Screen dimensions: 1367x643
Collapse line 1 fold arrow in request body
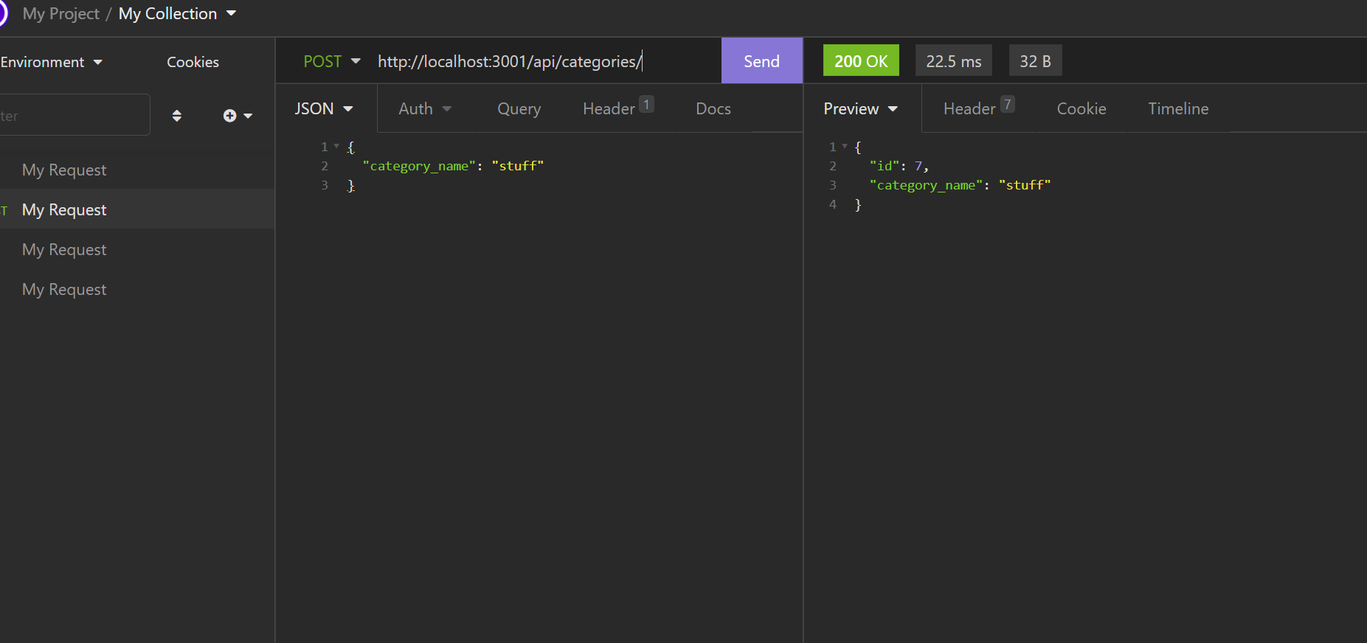(x=336, y=146)
